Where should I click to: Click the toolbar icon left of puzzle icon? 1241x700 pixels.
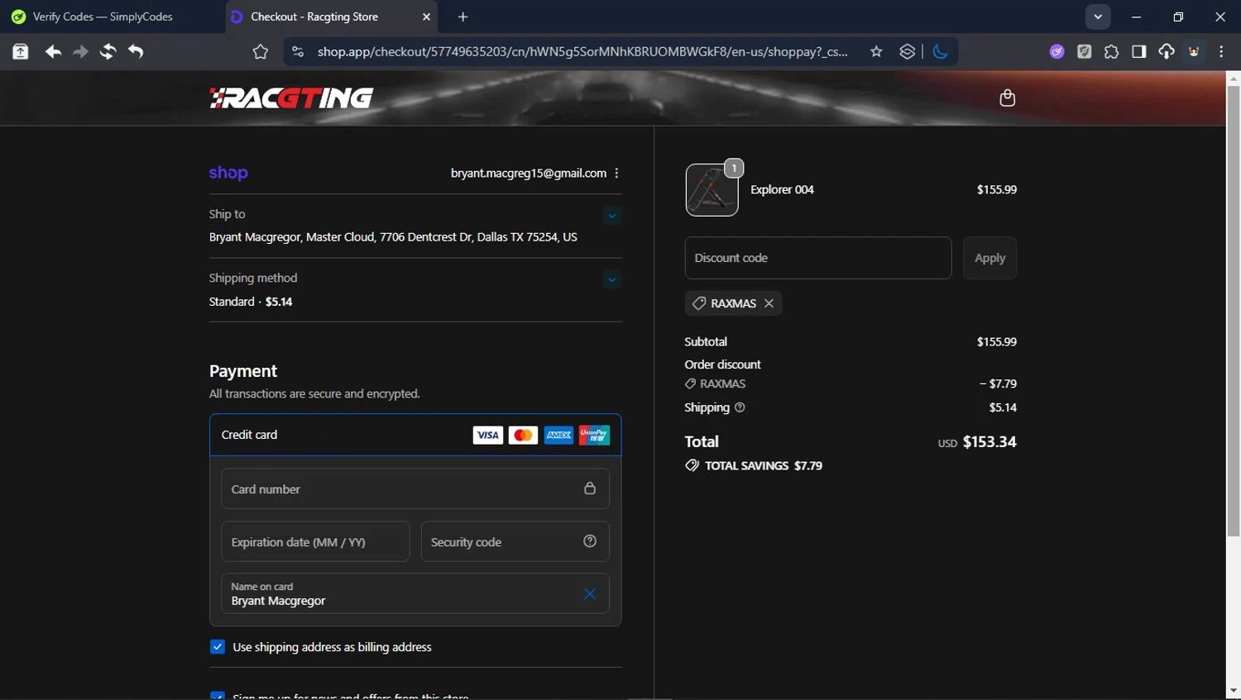[x=1085, y=52]
